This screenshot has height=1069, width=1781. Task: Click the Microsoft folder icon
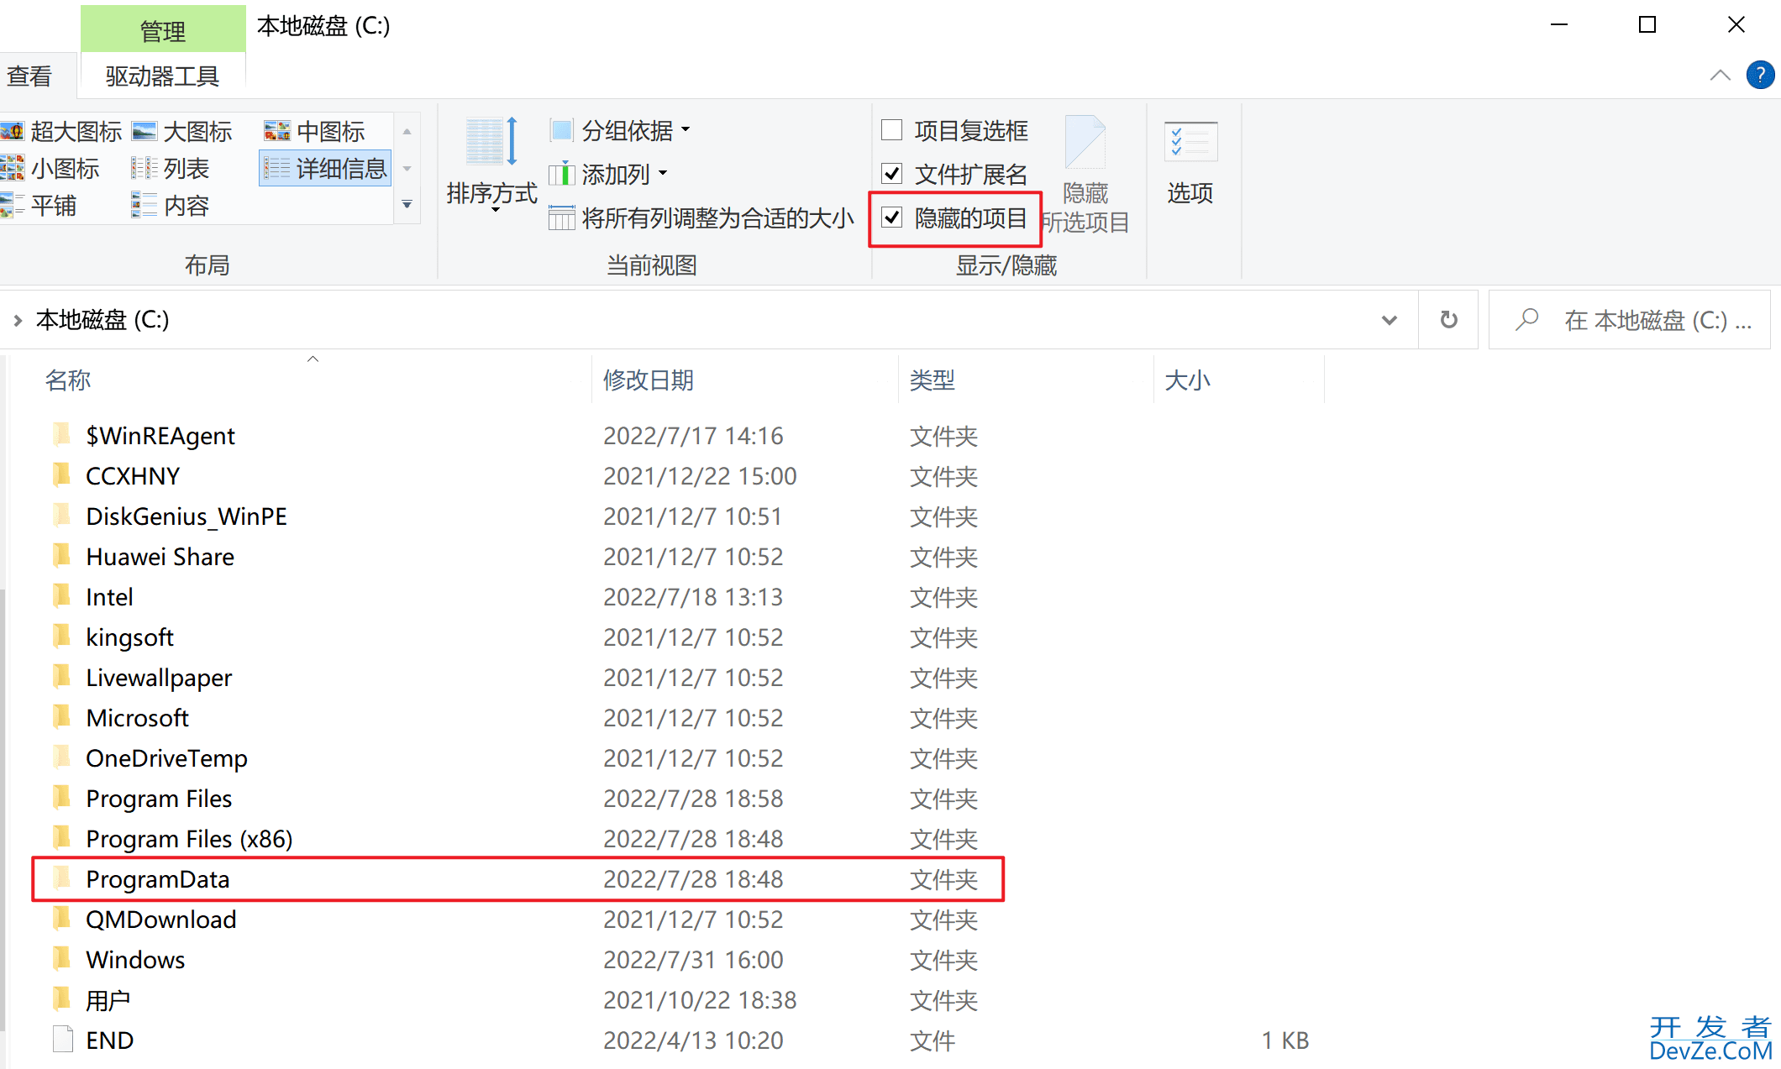[x=61, y=717]
